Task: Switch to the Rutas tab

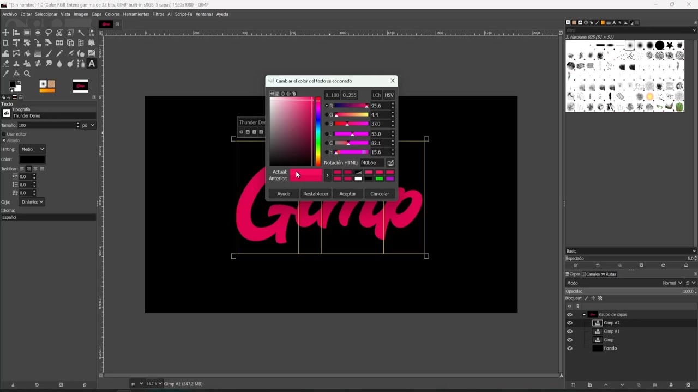Action: [x=609, y=274]
